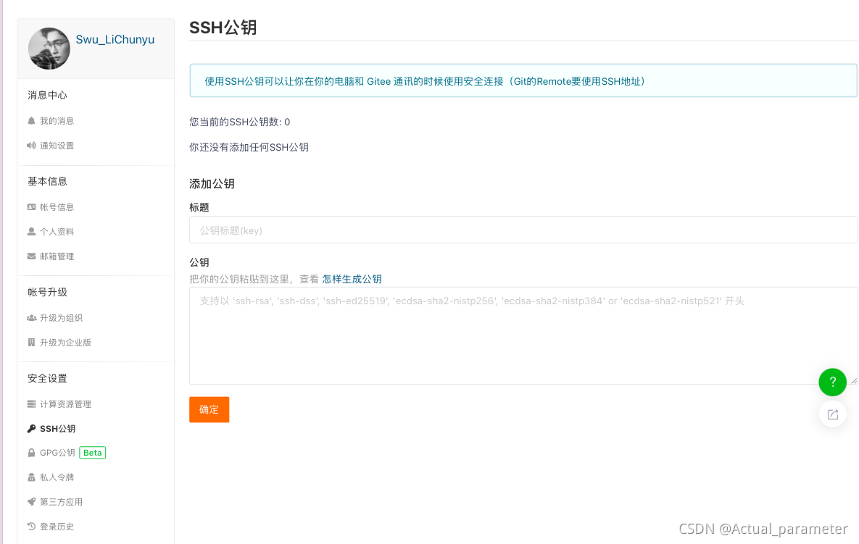Click the history icon beside 登录历史

[x=31, y=527]
